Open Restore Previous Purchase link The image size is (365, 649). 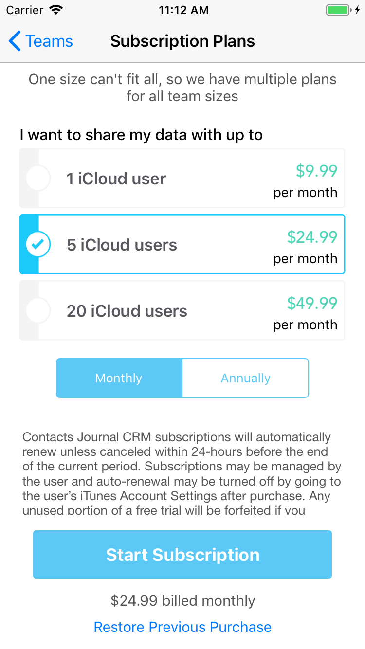[182, 627]
